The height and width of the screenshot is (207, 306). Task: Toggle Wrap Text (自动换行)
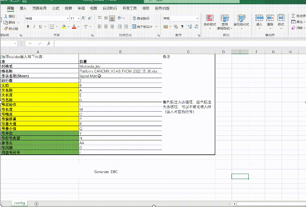[141, 18]
